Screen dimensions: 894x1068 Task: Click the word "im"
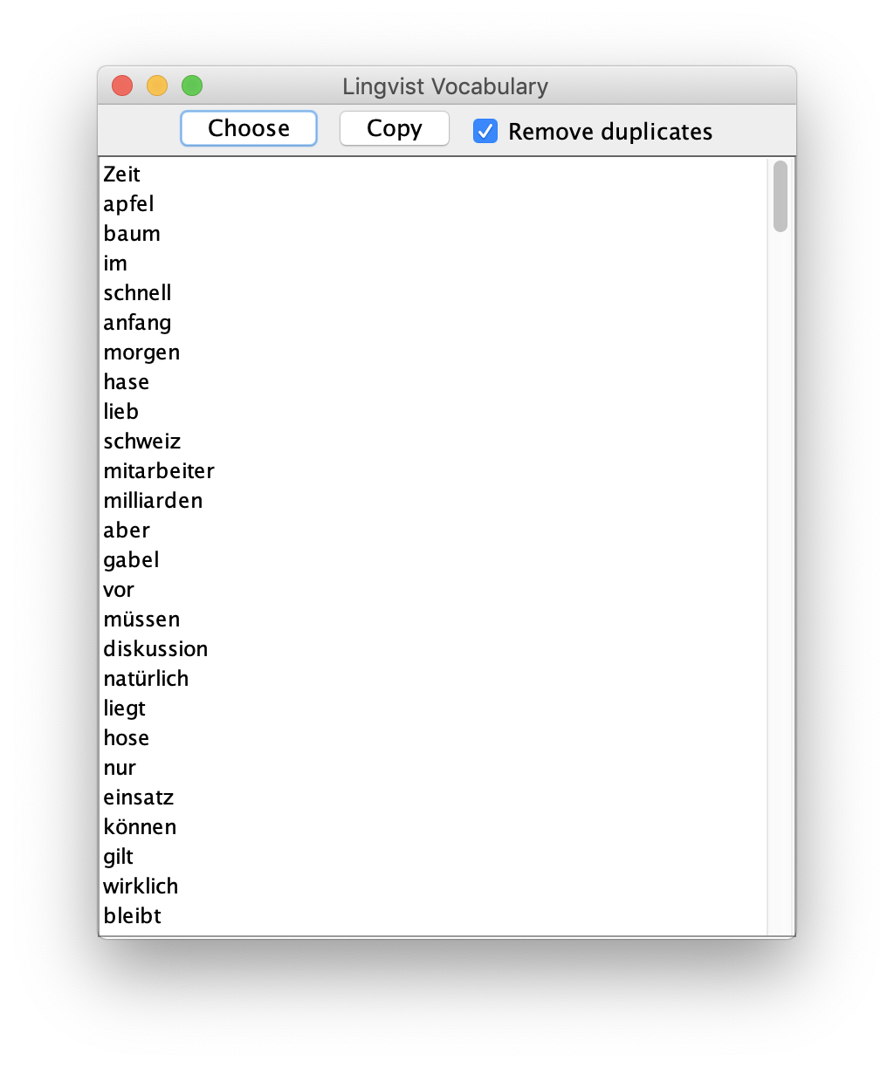pyautogui.click(x=115, y=264)
